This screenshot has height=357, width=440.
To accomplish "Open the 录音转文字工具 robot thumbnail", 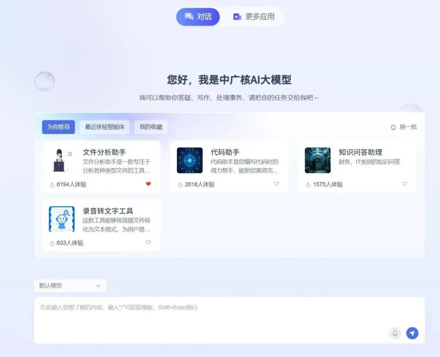I will pos(62,219).
